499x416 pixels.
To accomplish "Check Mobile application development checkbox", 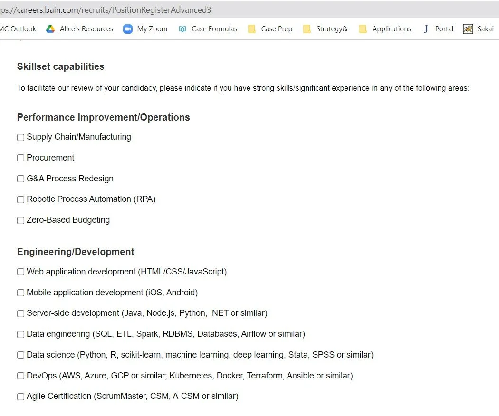I will [x=21, y=293].
